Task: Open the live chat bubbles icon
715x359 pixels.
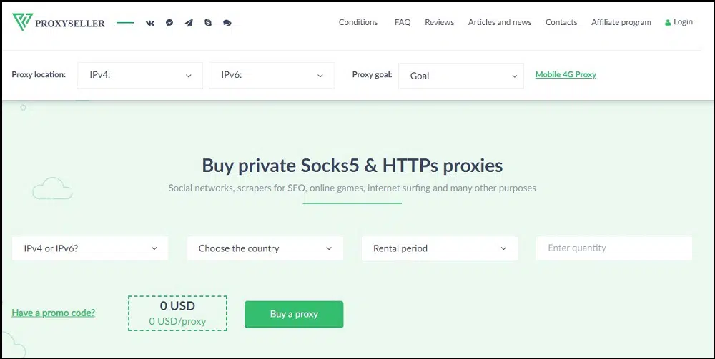Action: click(x=227, y=23)
